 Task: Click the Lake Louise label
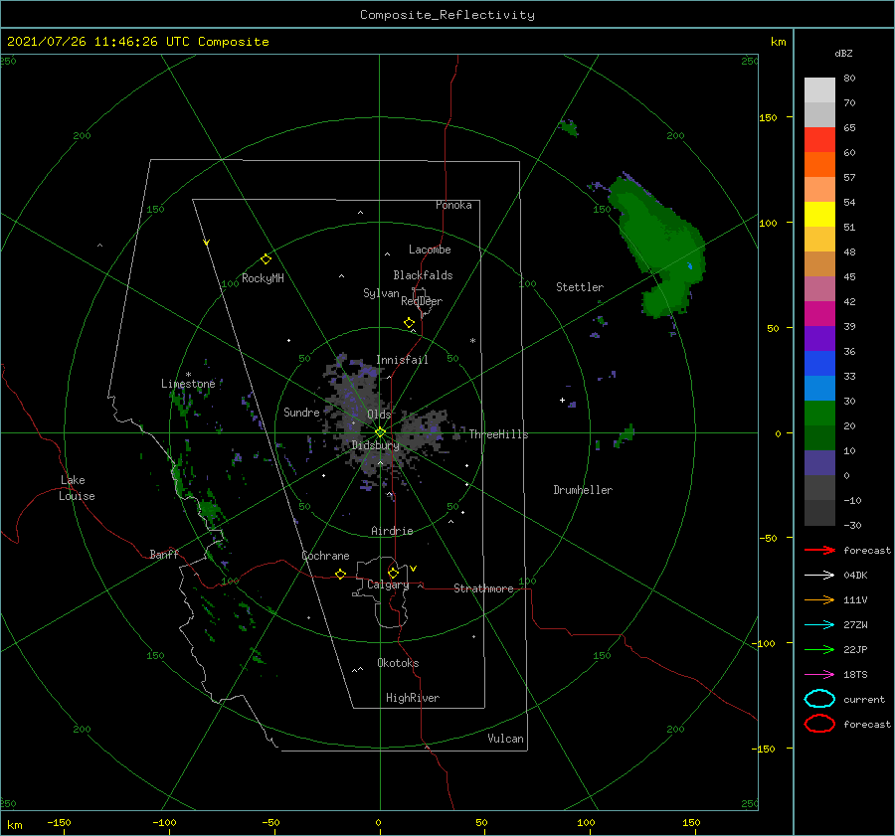pos(77,488)
